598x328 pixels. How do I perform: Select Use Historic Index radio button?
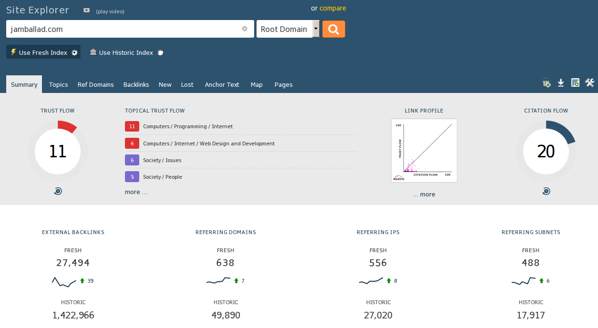[x=161, y=53]
